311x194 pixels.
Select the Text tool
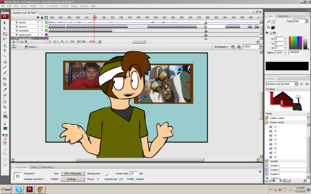point(5,51)
